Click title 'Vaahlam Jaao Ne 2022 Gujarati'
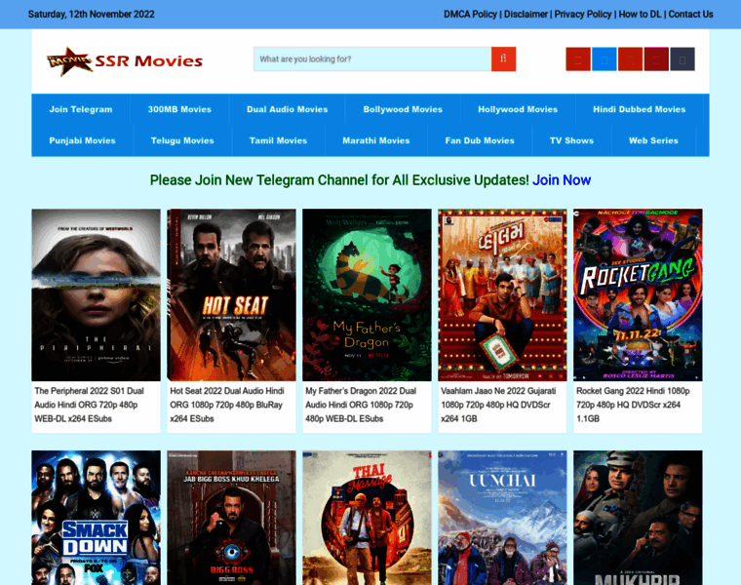Viewport: 741px width, 585px height. [498, 405]
